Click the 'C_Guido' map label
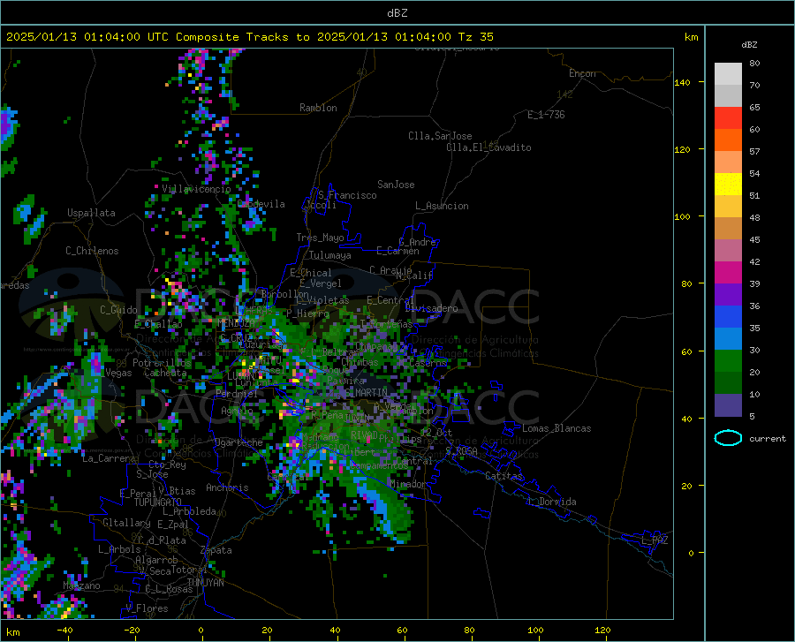The width and height of the screenshot is (795, 642). [x=118, y=310]
